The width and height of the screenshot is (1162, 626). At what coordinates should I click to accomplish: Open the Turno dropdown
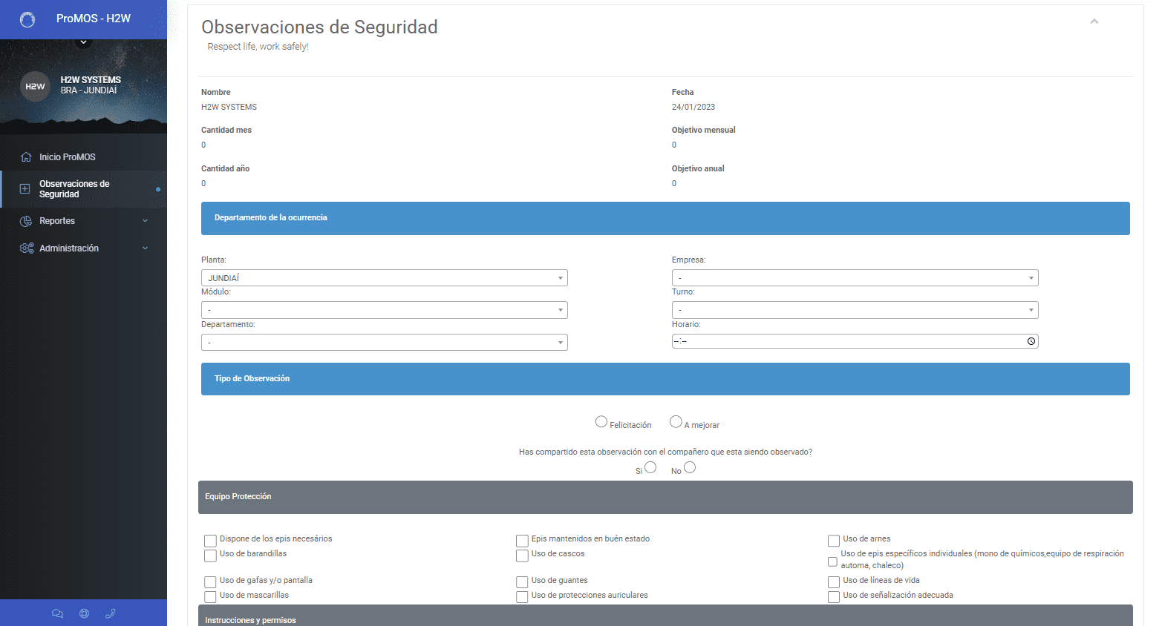pyautogui.click(x=855, y=310)
